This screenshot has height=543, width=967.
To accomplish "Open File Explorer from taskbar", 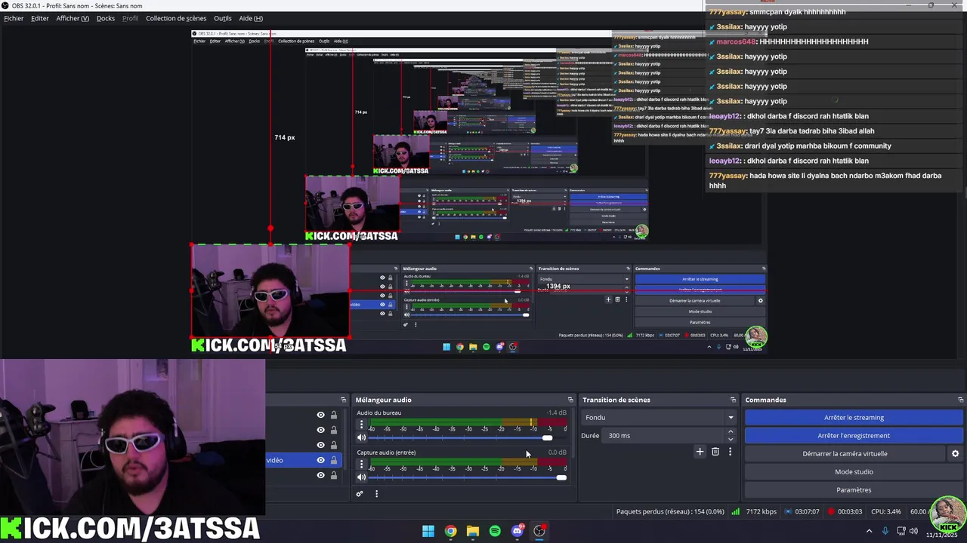I will click(x=473, y=531).
